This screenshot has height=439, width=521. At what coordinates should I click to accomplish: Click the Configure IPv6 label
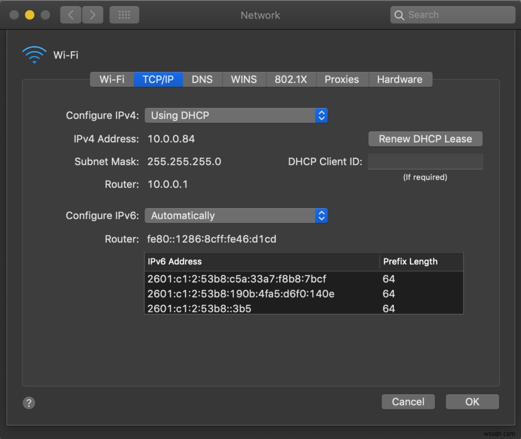(102, 216)
